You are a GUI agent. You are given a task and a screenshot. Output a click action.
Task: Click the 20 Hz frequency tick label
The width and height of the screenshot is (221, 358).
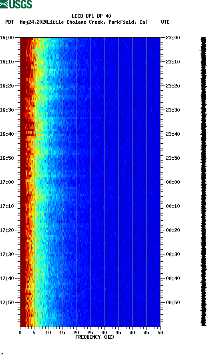[76, 333]
